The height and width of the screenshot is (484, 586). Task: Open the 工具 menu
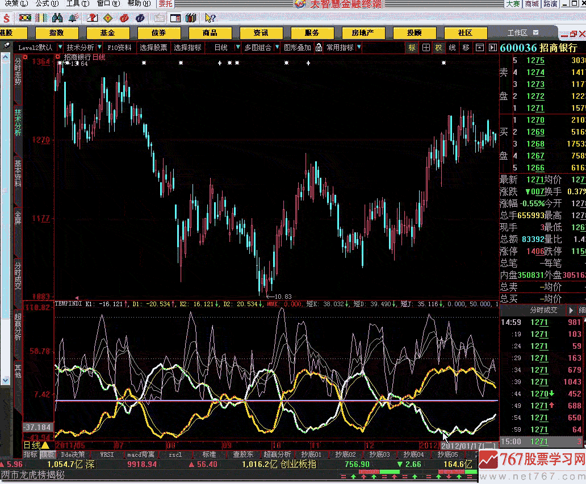point(78,4)
